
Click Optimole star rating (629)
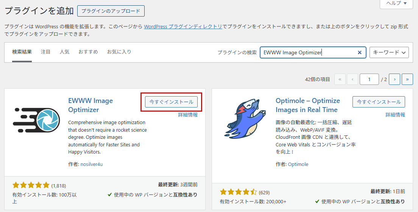(x=245, y=192)
